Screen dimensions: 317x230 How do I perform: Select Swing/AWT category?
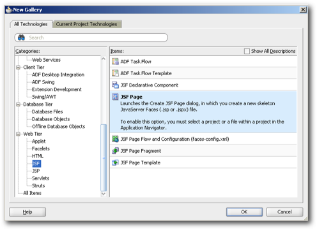pos(44,97)
